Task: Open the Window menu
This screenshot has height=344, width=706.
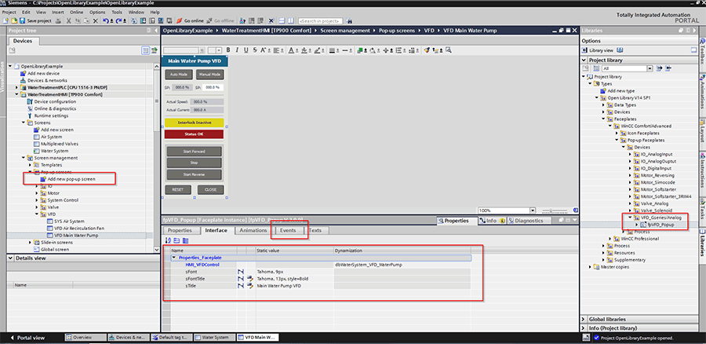Action: (136, 12)
